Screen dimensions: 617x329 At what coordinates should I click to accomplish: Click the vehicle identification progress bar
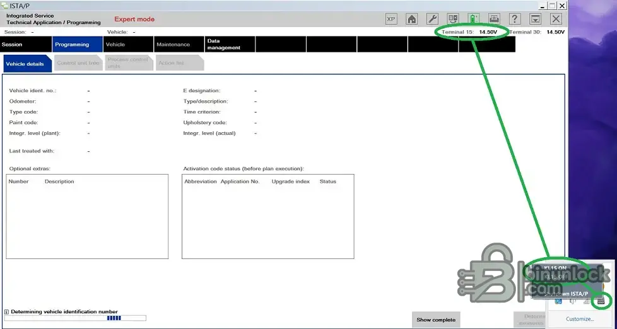[75, 318]
